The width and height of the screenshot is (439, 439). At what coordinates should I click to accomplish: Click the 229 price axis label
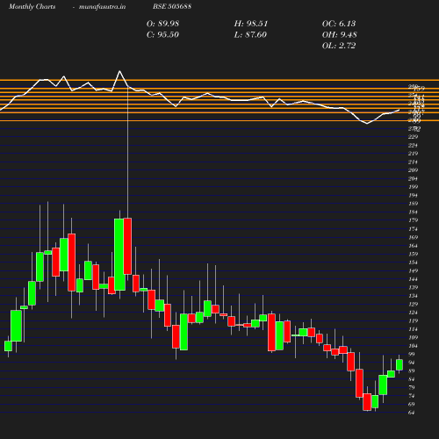[x=413, y=137]
